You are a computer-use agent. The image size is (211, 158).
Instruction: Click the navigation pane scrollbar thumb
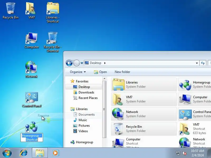104,109
